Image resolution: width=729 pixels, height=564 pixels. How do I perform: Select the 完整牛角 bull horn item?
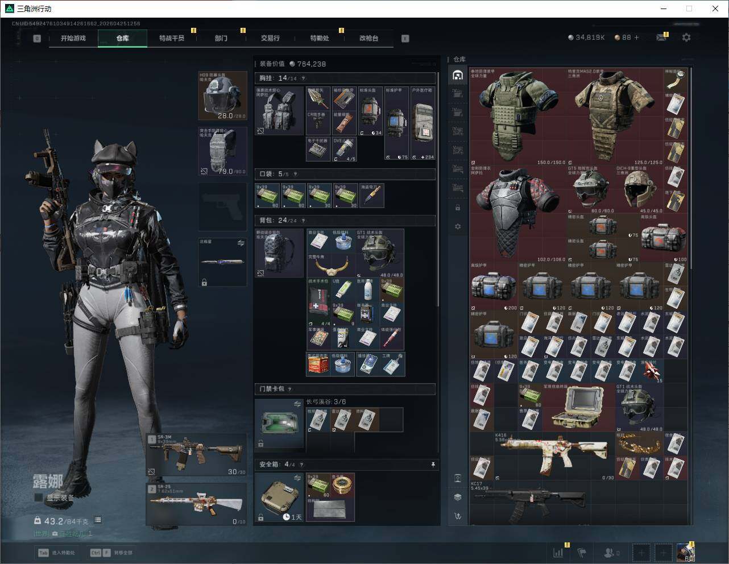click(331, 265)
